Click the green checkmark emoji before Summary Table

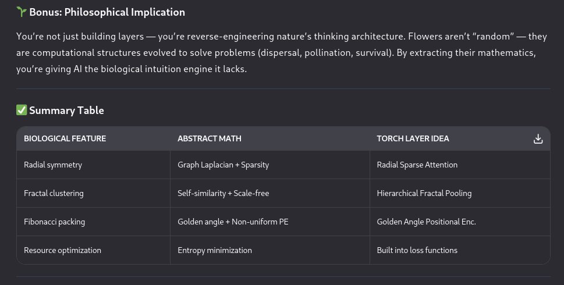tap(22, 111)
